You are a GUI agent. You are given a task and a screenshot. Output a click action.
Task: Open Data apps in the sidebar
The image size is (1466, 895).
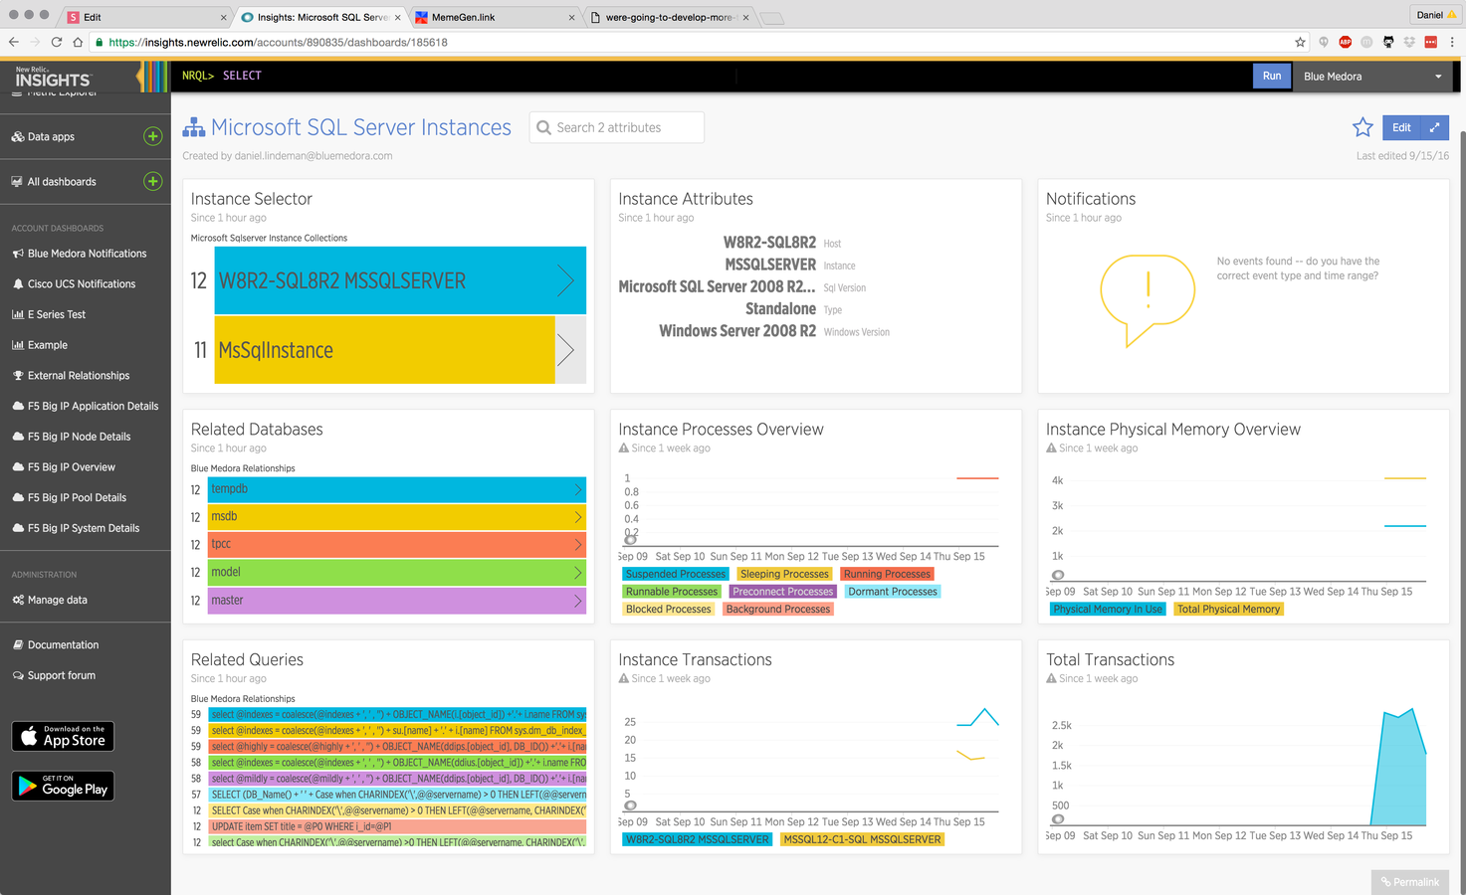[x=51, y=136]
